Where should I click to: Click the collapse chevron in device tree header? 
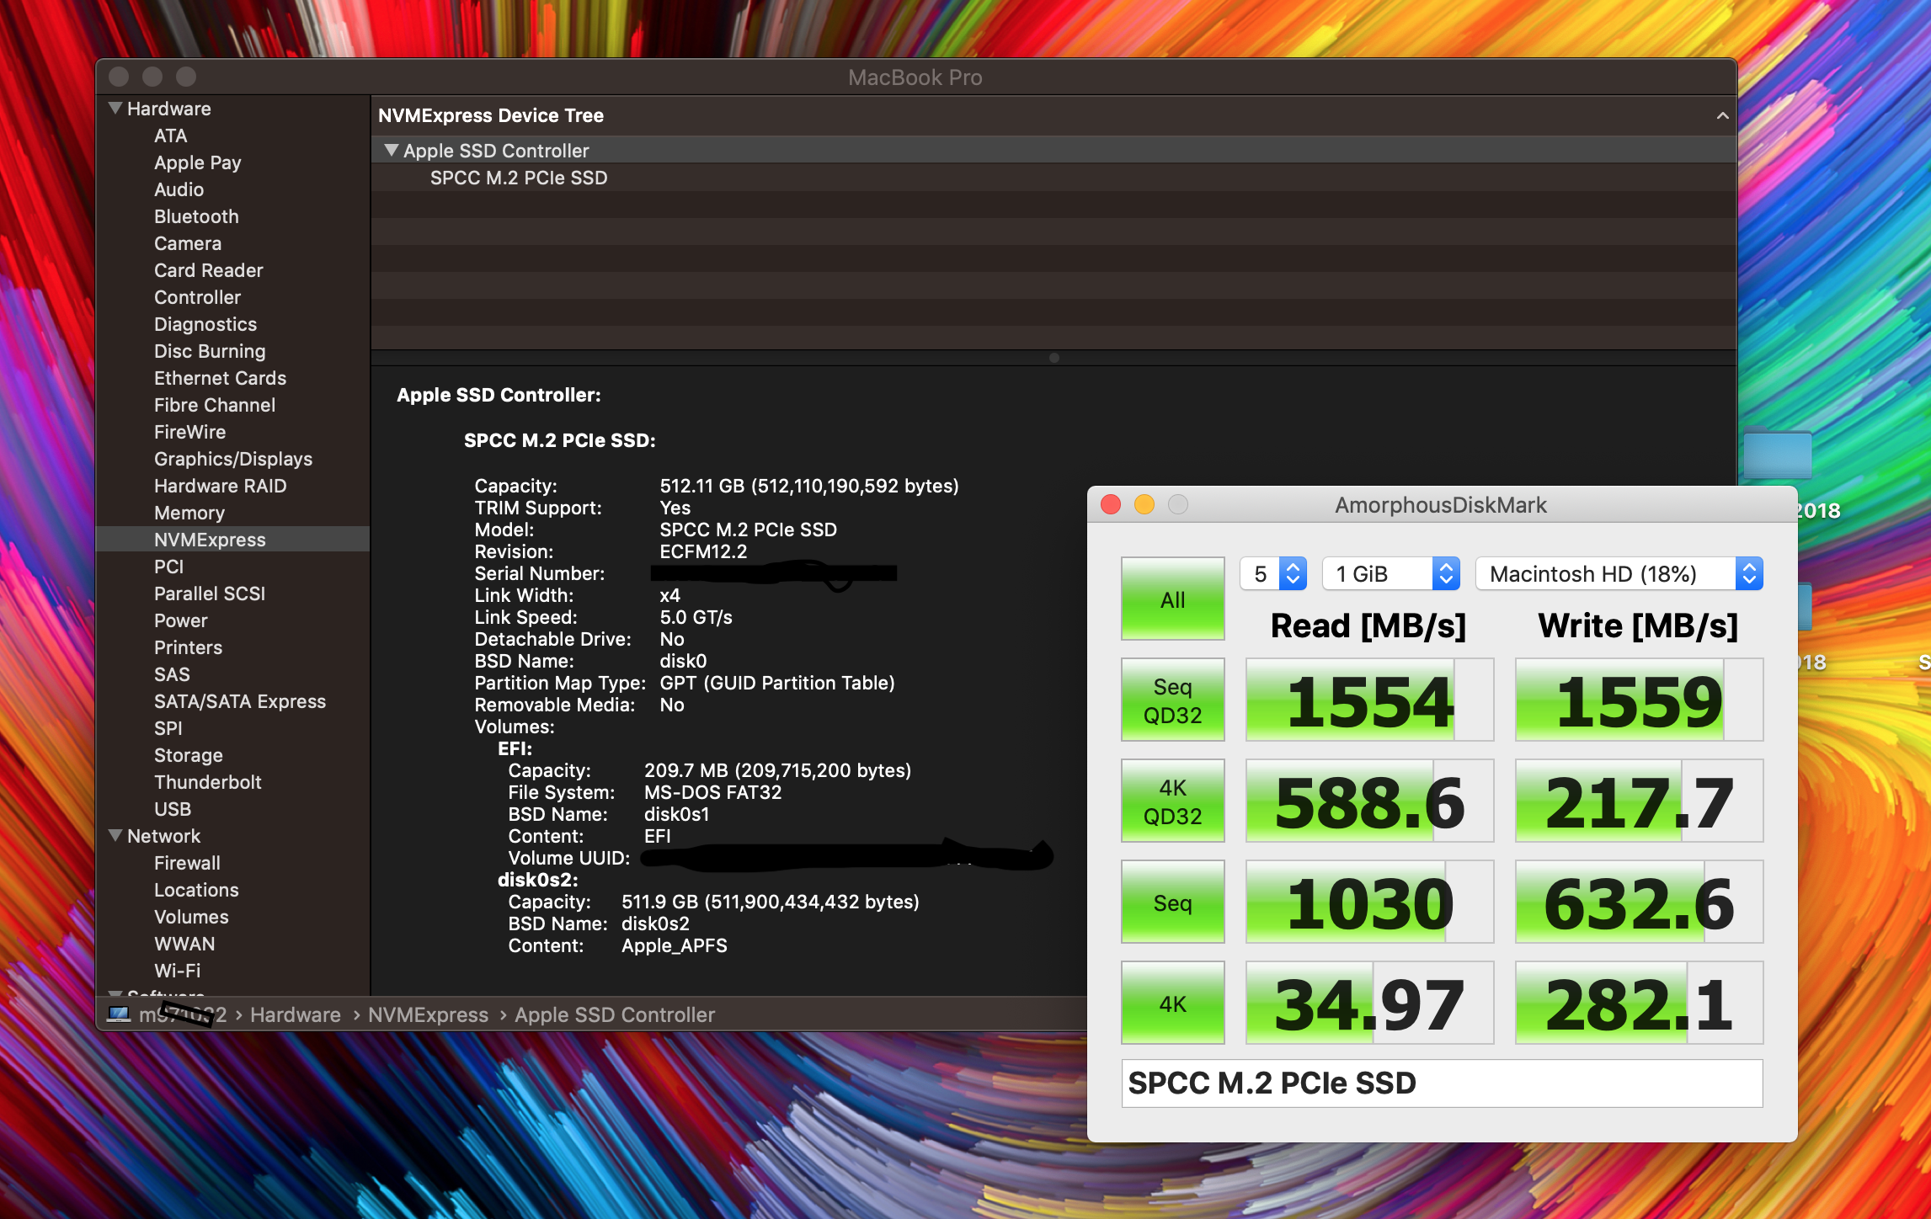coord(1722,115)
